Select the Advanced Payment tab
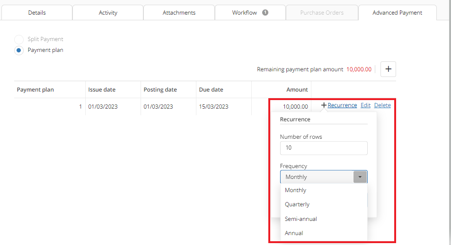The height and width of the screenshot is (245, 451). [397, 13]
